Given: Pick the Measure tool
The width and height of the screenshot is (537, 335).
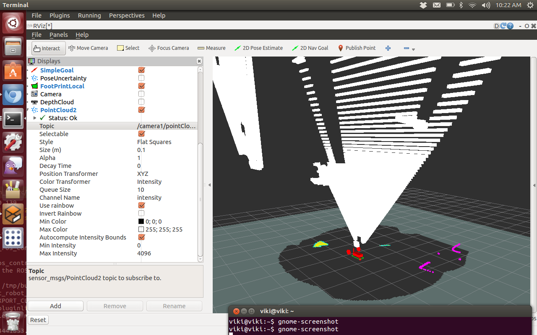Looking at the screenshot, I should (x=211, y=48).
